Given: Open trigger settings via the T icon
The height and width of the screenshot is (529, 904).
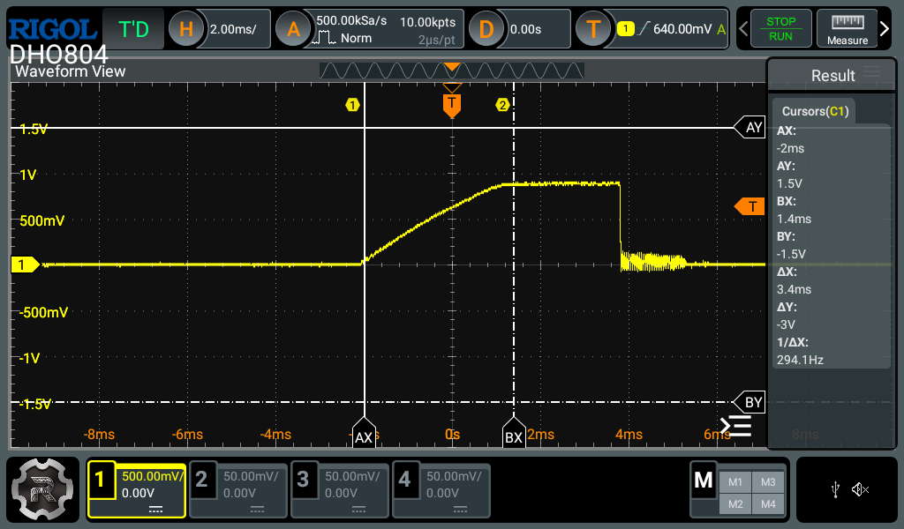Looking at the screenshot, I should coord(593,28).
